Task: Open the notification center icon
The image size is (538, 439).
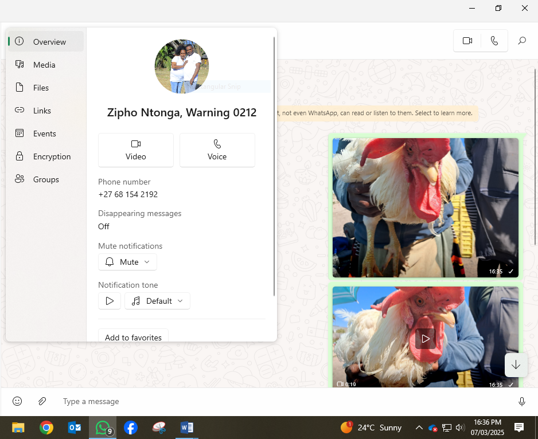Action: tap(519, 428)
